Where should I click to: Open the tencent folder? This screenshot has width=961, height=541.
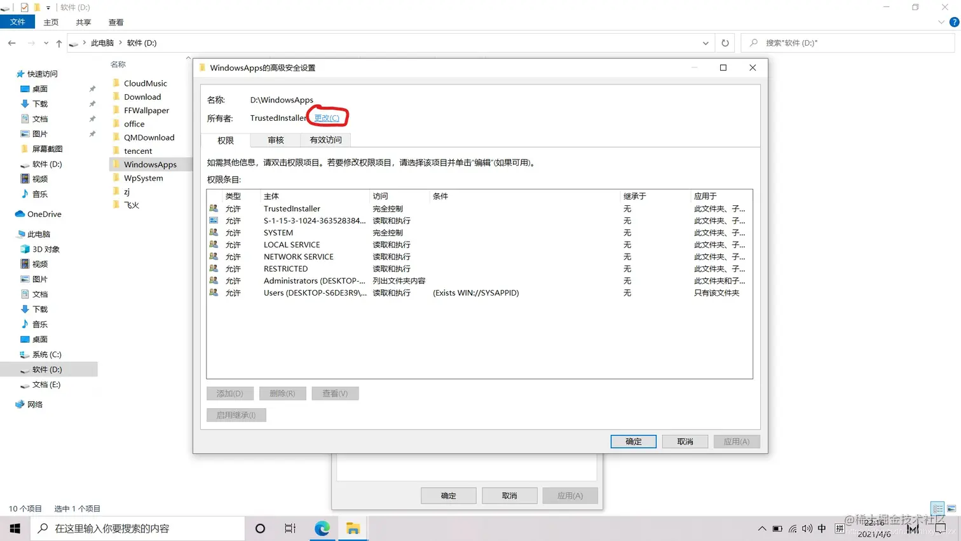138,151
